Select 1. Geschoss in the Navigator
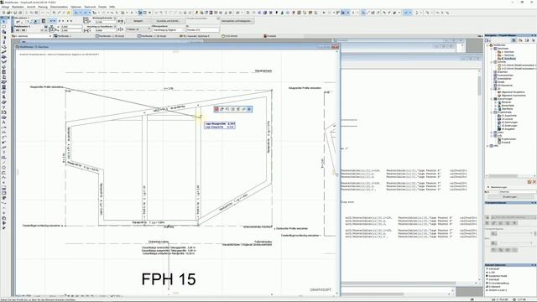This screenshot has height=302, width=537. pos(508,55)
